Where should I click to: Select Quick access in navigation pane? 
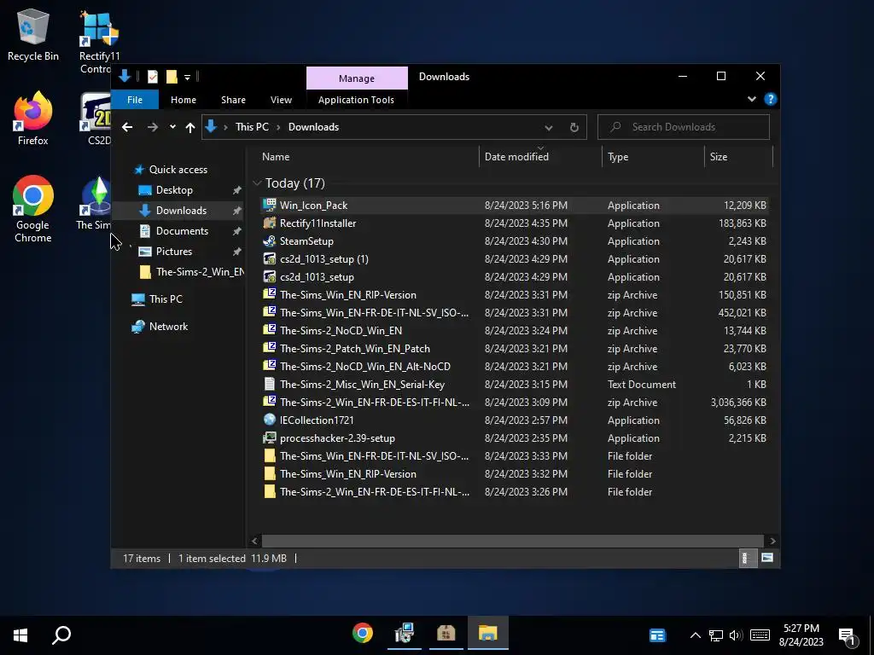(178, 170)
